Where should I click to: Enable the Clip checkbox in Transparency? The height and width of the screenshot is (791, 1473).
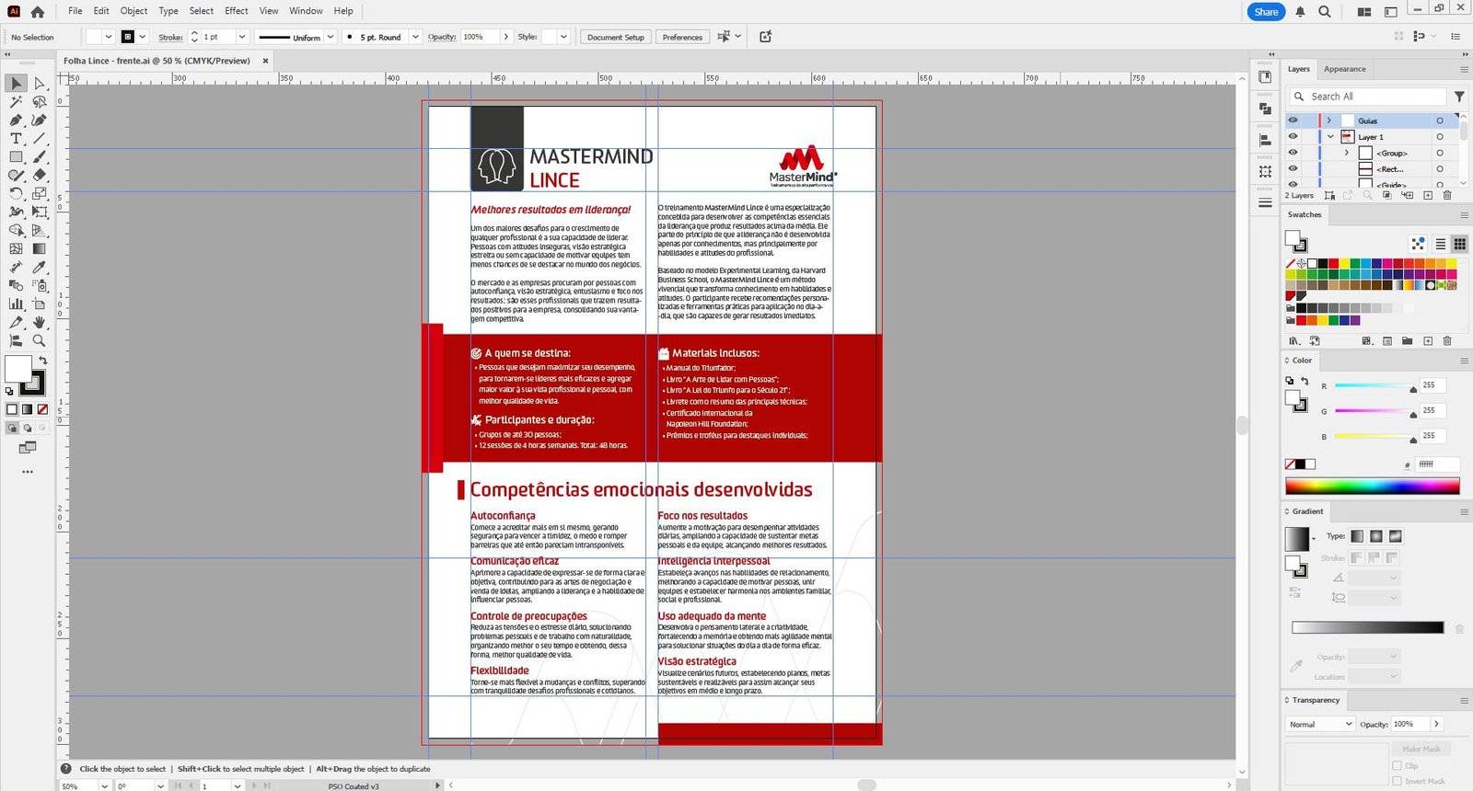tap(1398, 765)
